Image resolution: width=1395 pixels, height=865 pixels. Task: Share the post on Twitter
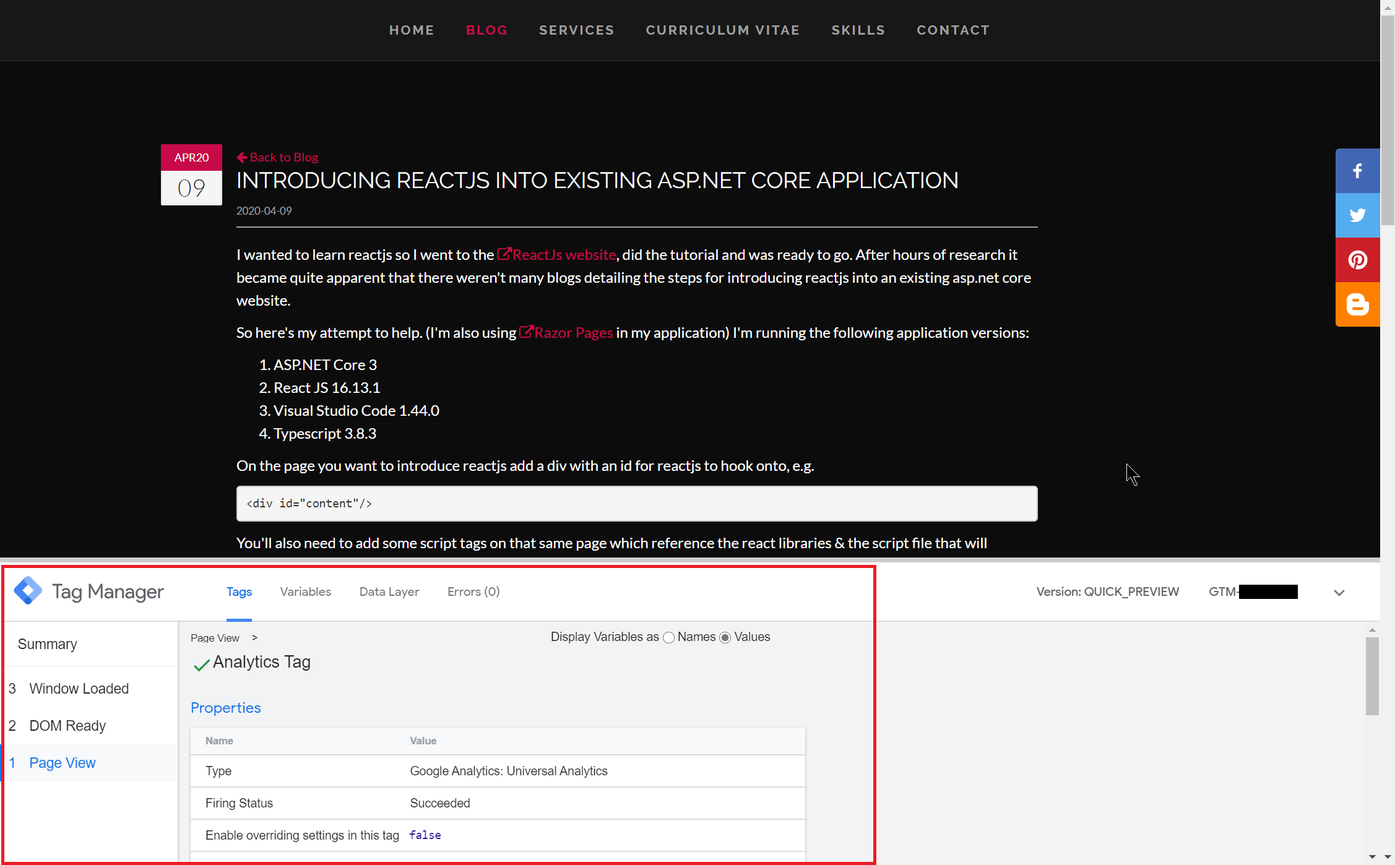pos(1357,215)
